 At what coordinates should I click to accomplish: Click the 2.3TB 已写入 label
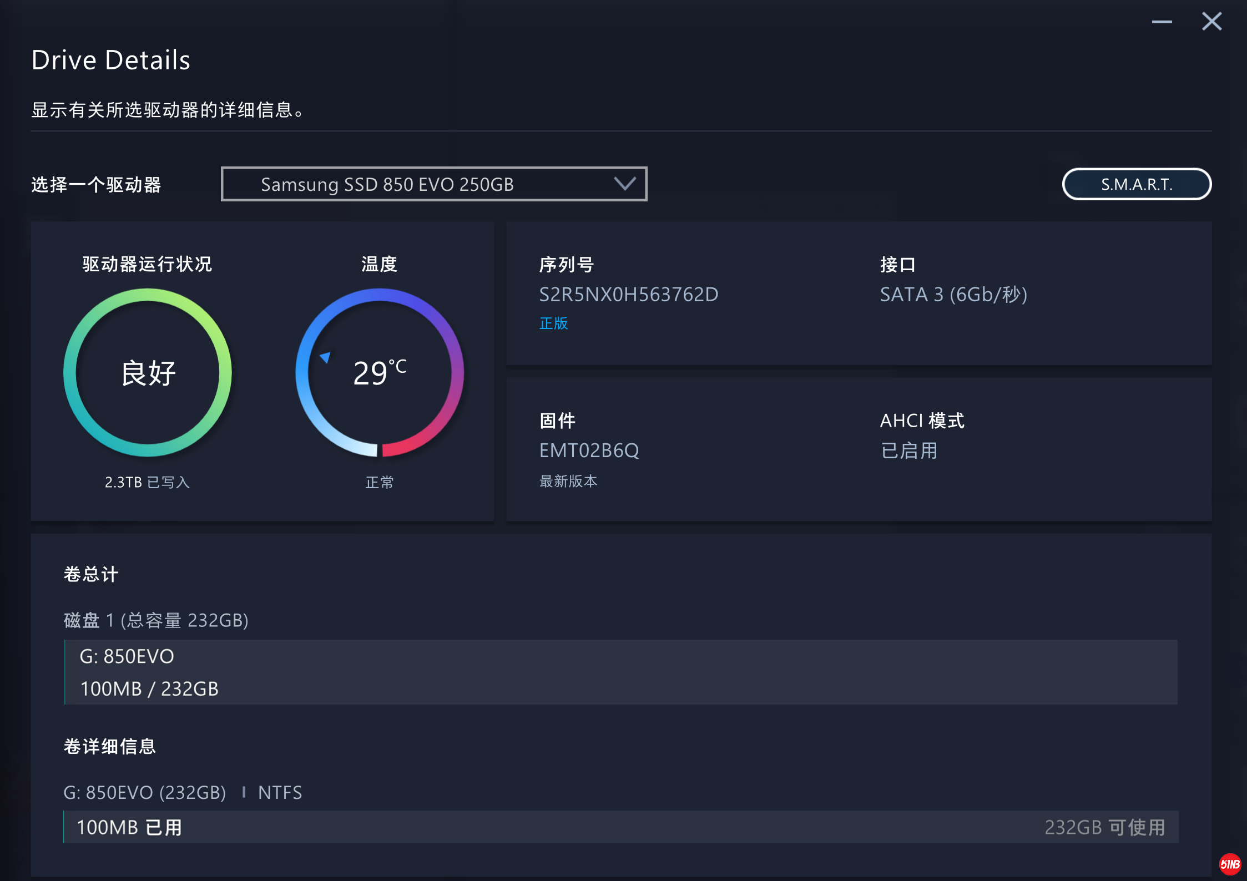[x=147, y=482]
